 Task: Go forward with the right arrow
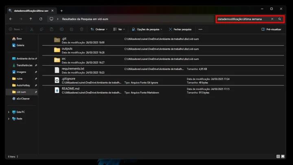tap(21, 19)
